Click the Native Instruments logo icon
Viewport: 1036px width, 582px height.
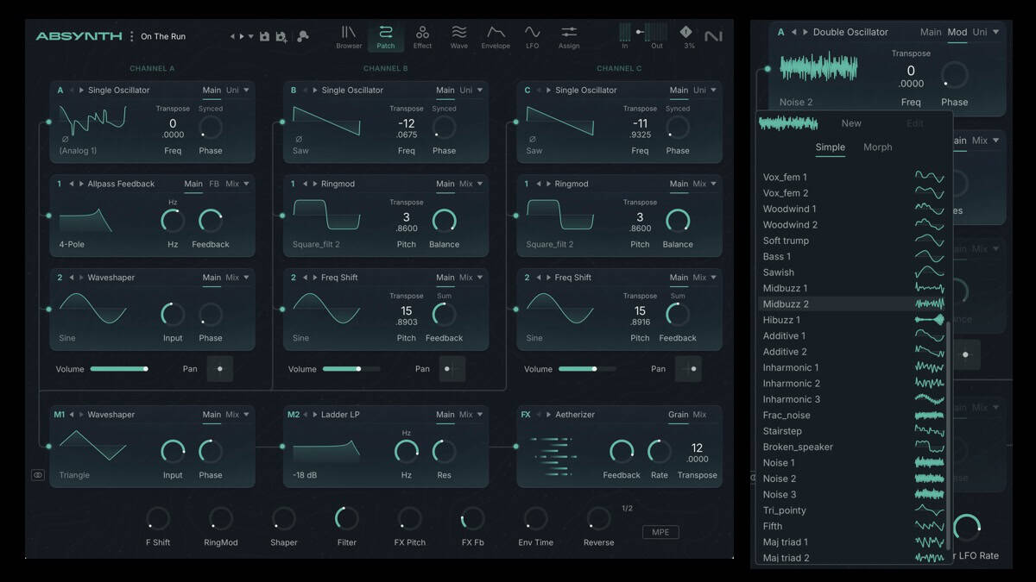[x=713, y=36]
